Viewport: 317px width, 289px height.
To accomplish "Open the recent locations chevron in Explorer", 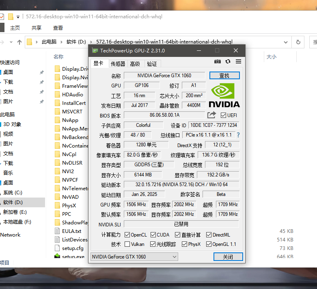I will (11, 42).
